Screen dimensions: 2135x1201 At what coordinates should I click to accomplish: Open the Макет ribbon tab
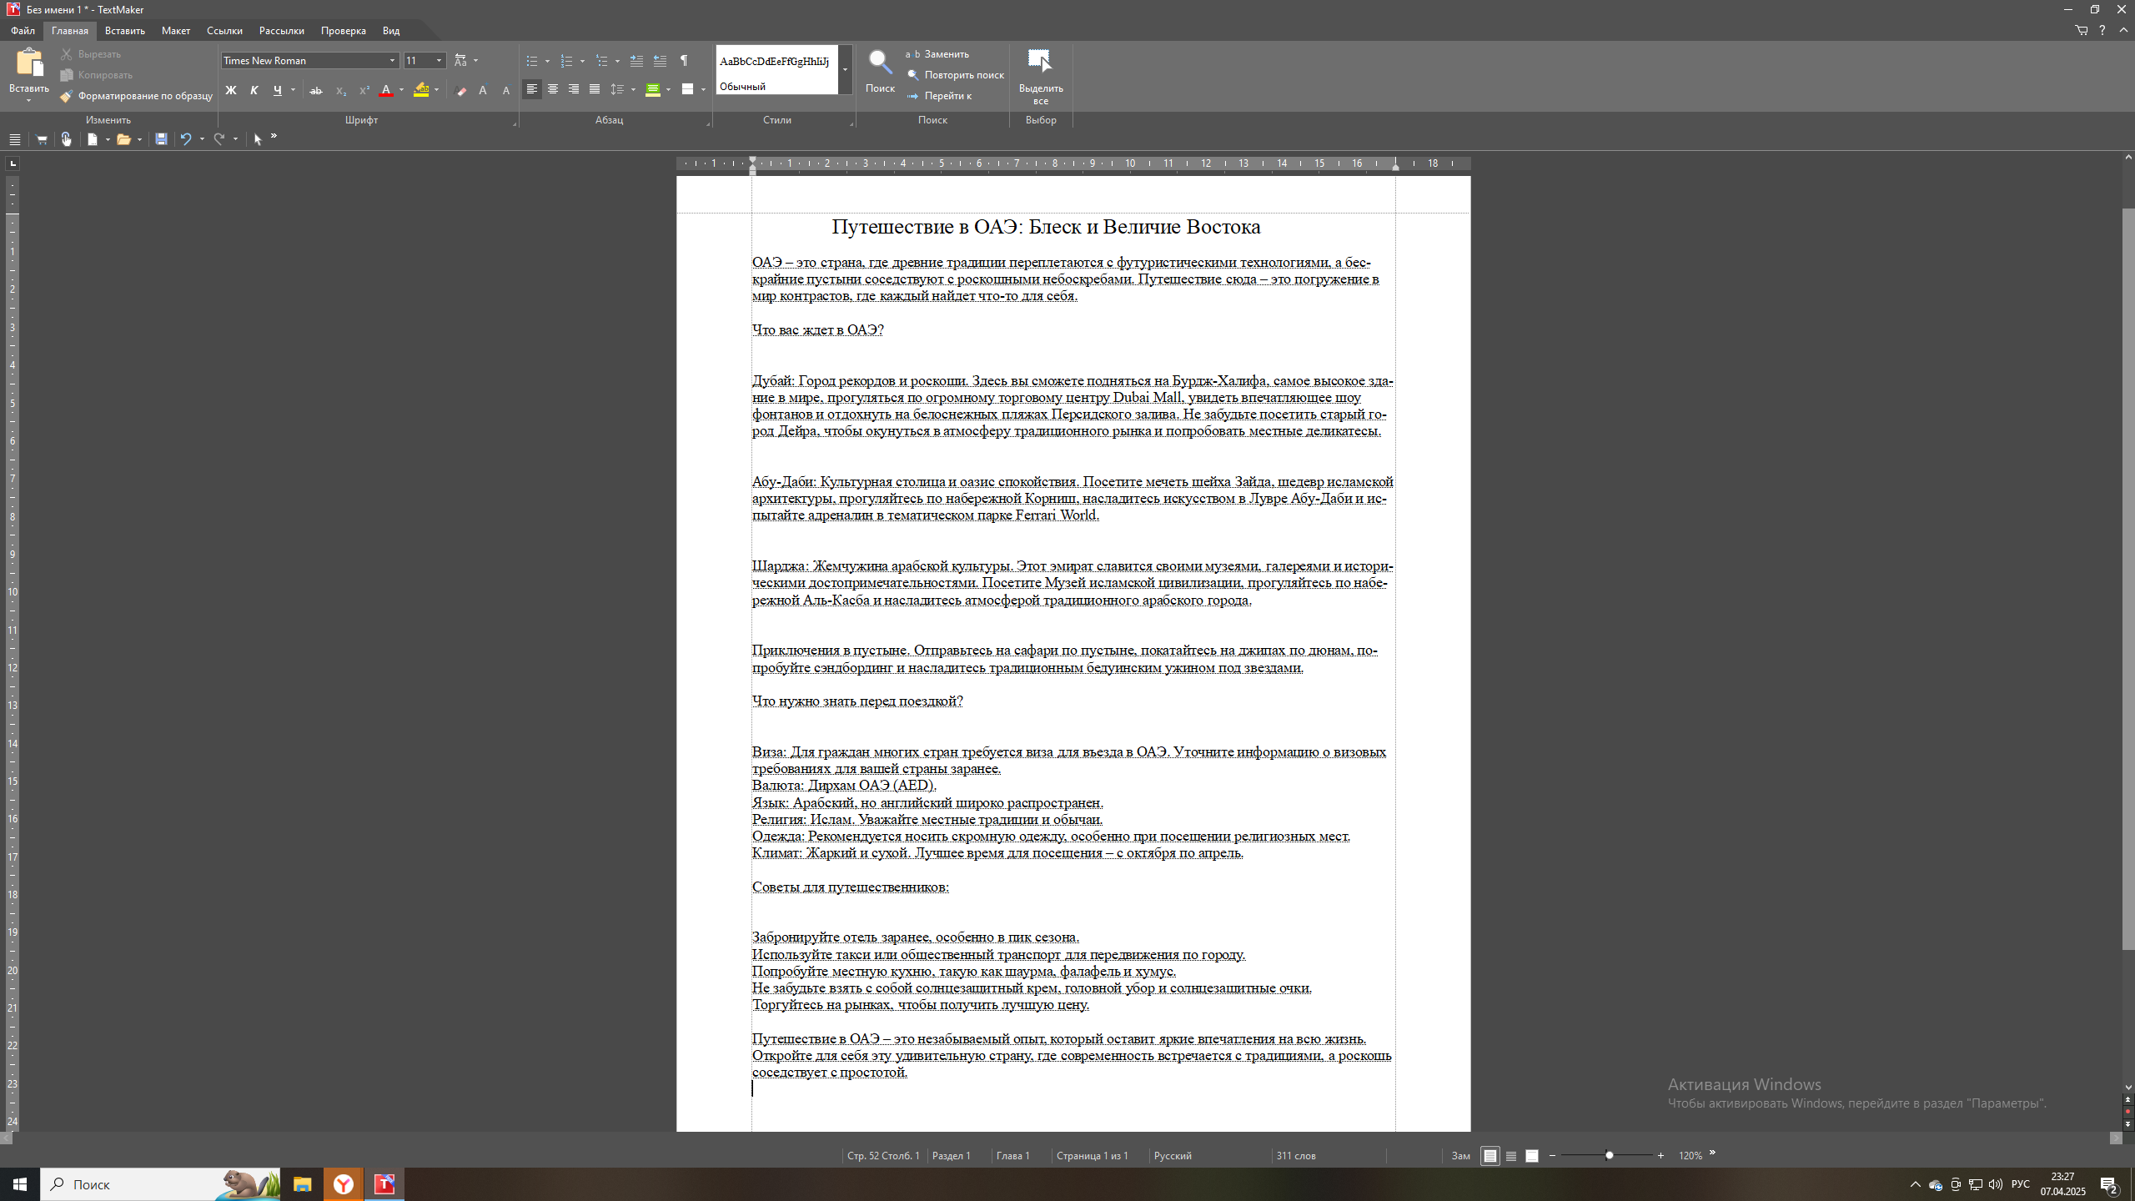pos(175,31)
